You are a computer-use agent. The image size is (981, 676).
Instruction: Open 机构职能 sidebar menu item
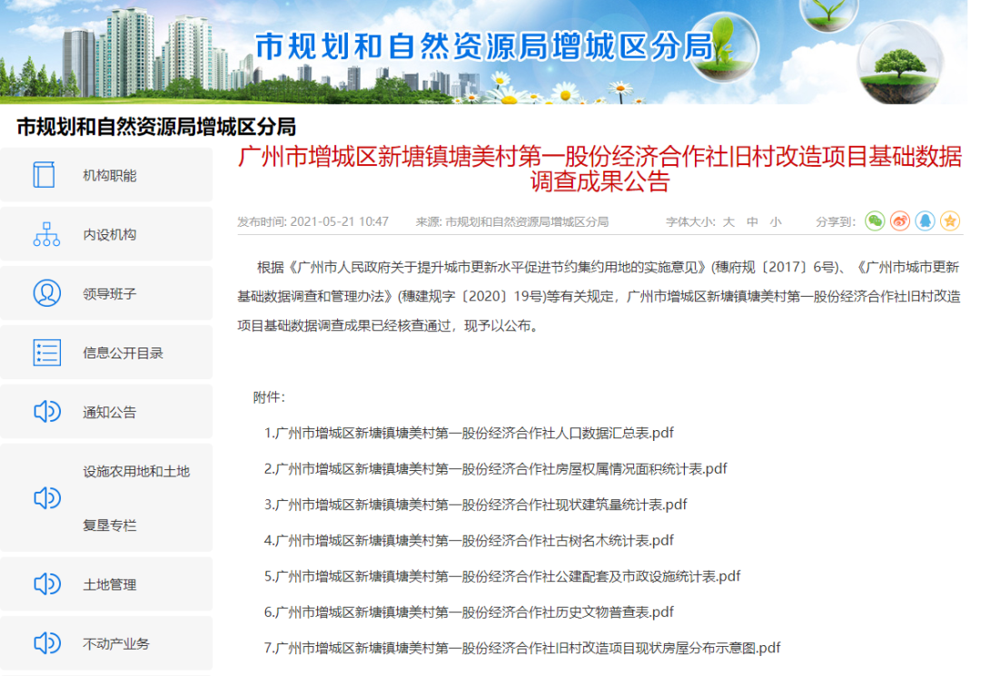[106, 175]
